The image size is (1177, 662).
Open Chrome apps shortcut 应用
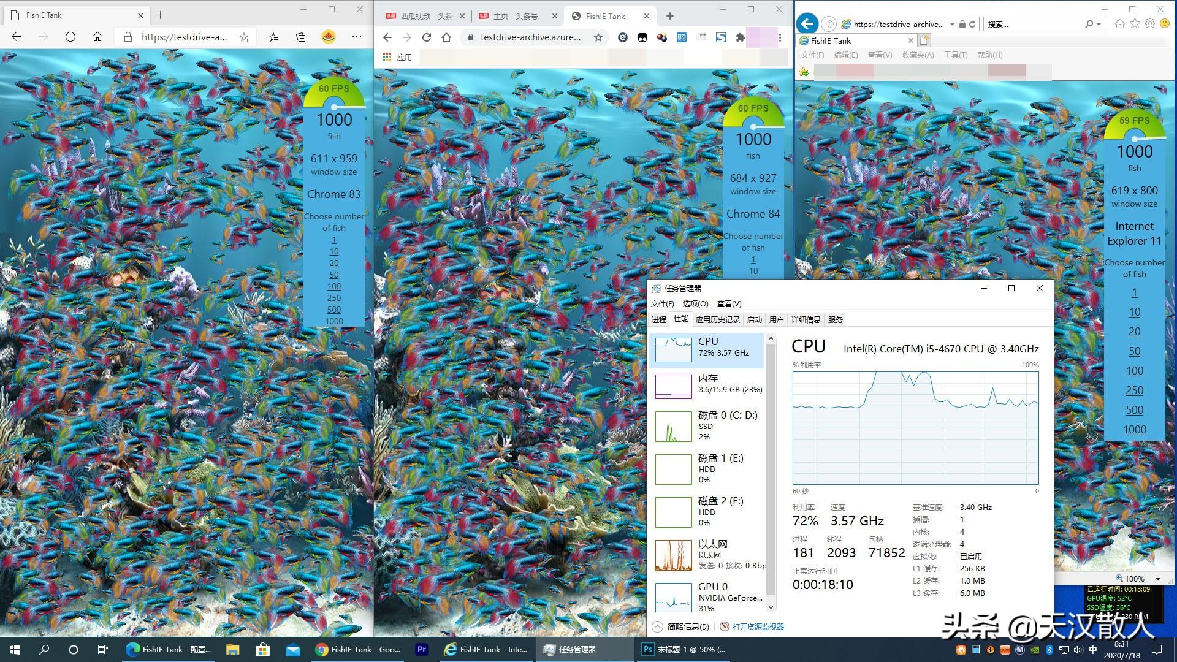click(x=397, y=57)
